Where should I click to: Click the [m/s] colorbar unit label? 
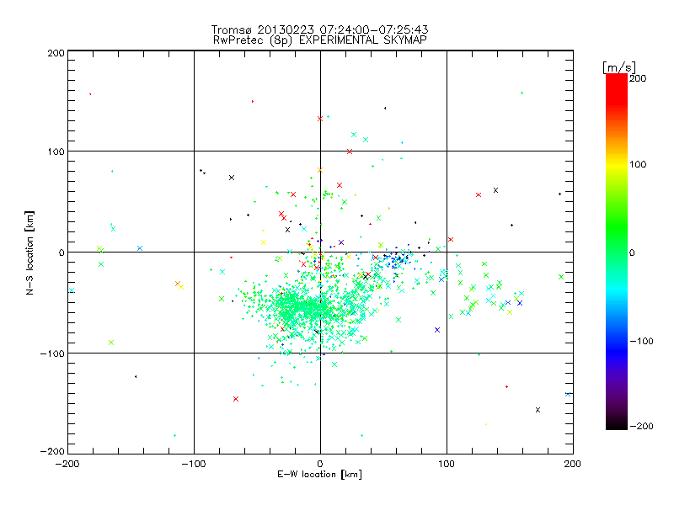tap(619, 67)
